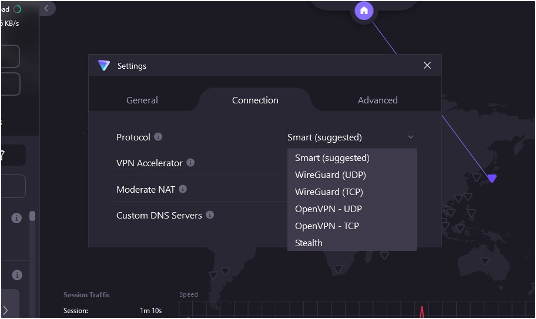Expand the Protocol dropdown showing Smart (suggested)

click(351, 137)
